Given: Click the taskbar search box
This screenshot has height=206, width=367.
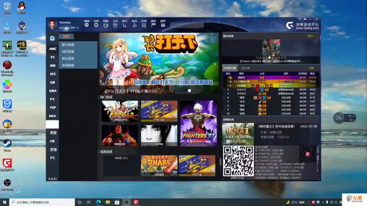Looking at the screenshot, I should pyautogui.click(x=42, y=202).
